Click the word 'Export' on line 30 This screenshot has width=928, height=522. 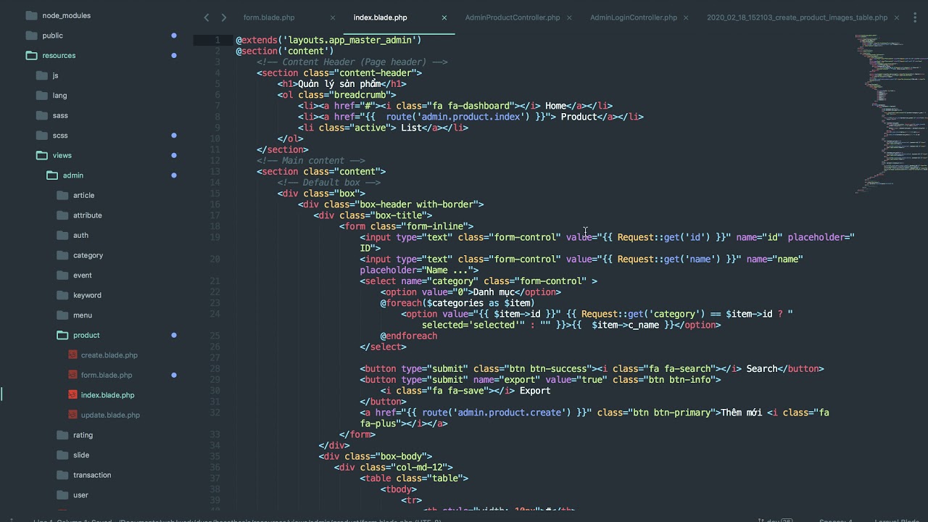tap(535, 391)
